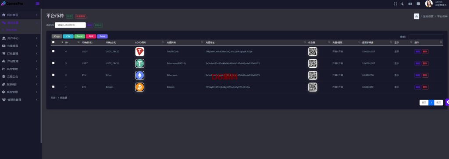Click the admin avatar picture

tap(429, 3)
